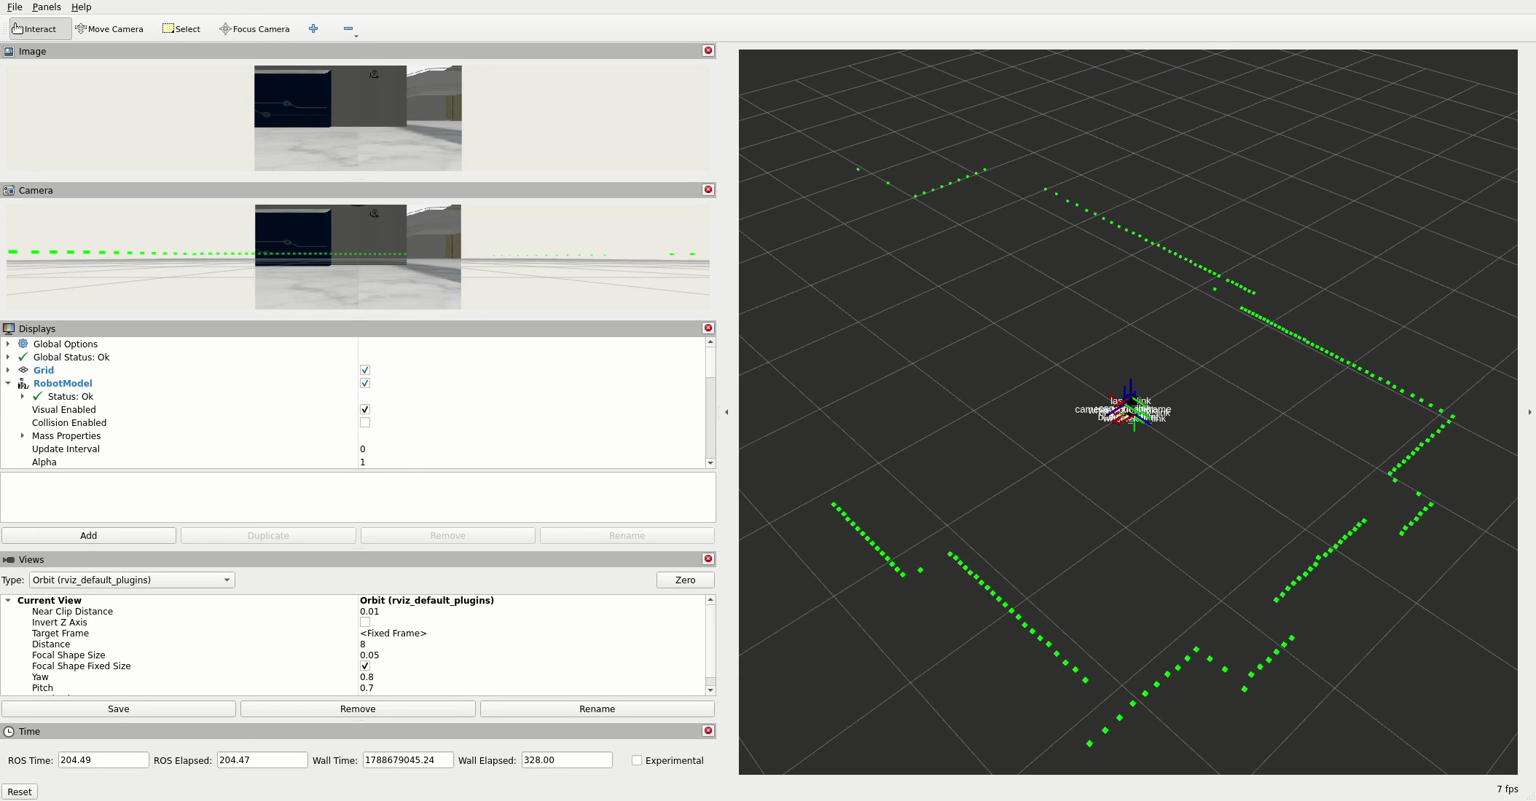This screenshot has width=1536, height=801.
Task: Expand Global Options tree item
Action: click(8, 344)
